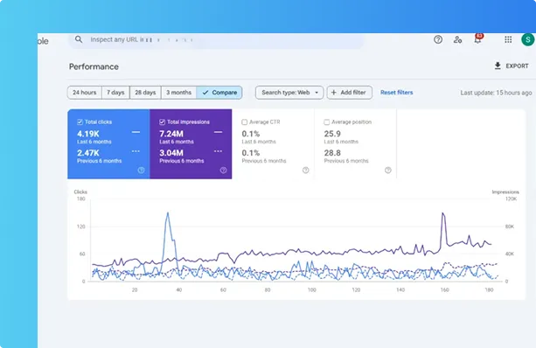
Task: Click the 7.24M total impressions value
Action: [x=171, y=134]
